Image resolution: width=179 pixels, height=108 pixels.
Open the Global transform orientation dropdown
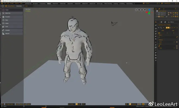(72, 104)
